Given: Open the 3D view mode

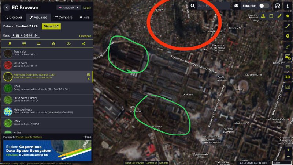Looking at the screenshot, I should (x=288, y=77).
